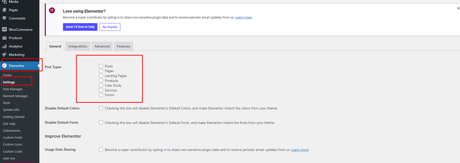Switch to the Features tab
The width and height of the screenshot is (460, 163).
(123, 46)
